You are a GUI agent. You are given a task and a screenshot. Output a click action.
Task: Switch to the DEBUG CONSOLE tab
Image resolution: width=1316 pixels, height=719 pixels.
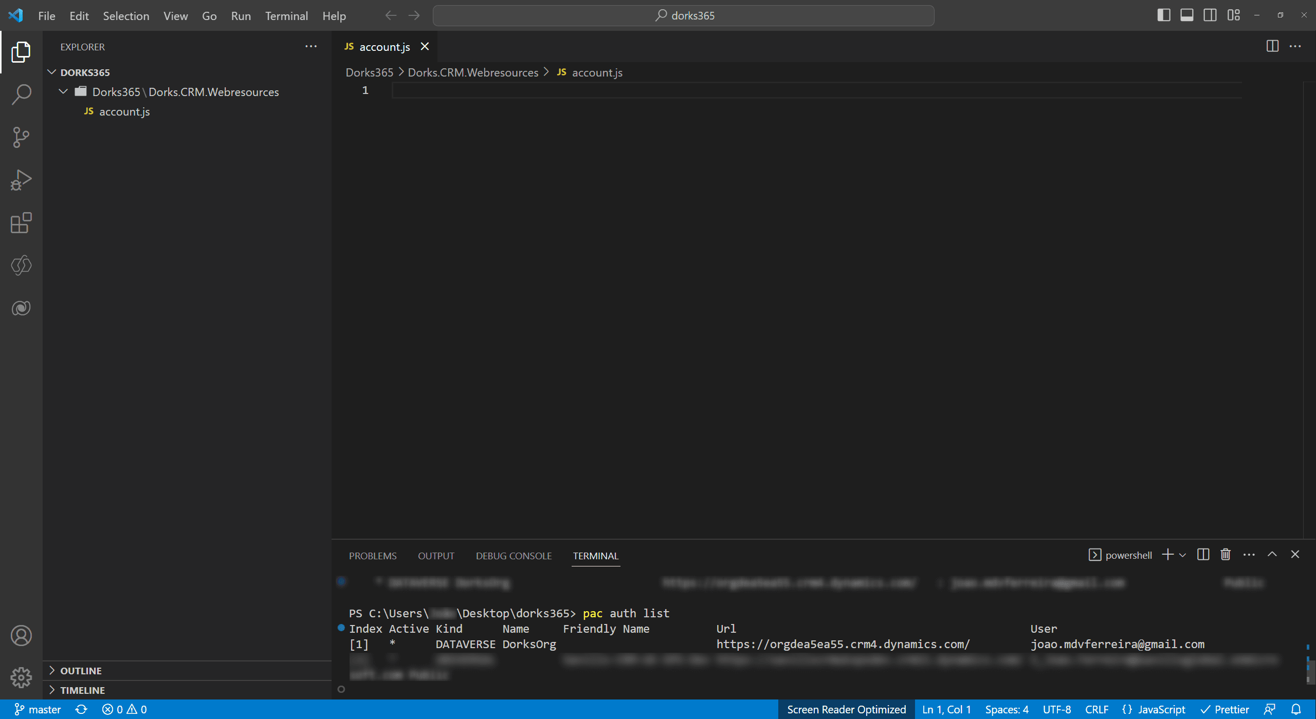514,556
